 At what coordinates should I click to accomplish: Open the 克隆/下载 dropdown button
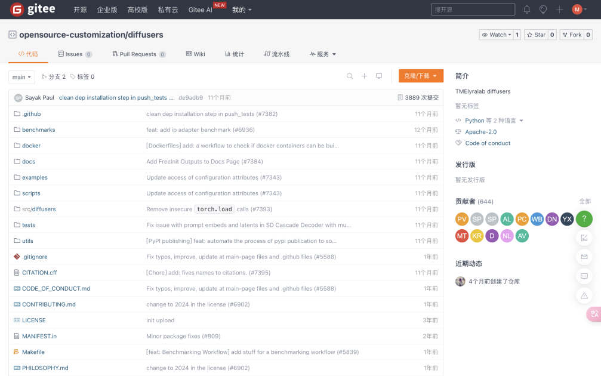click(421, 76)
